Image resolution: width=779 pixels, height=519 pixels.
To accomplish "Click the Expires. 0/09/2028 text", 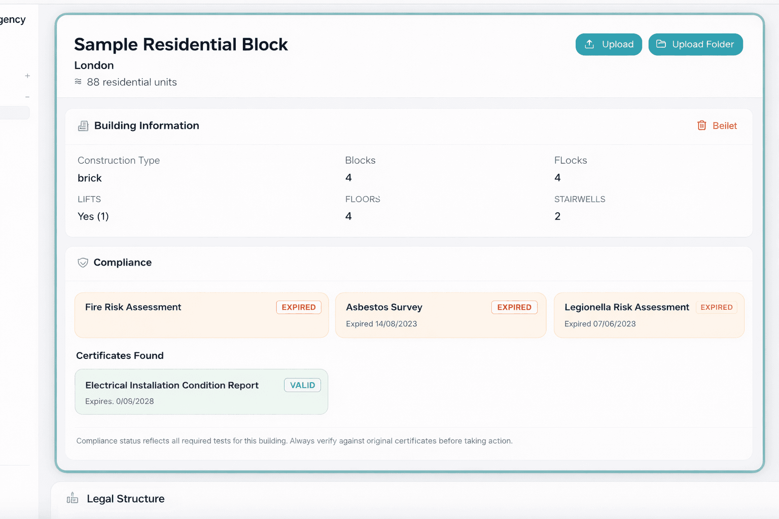I will [x=120, y=401].
